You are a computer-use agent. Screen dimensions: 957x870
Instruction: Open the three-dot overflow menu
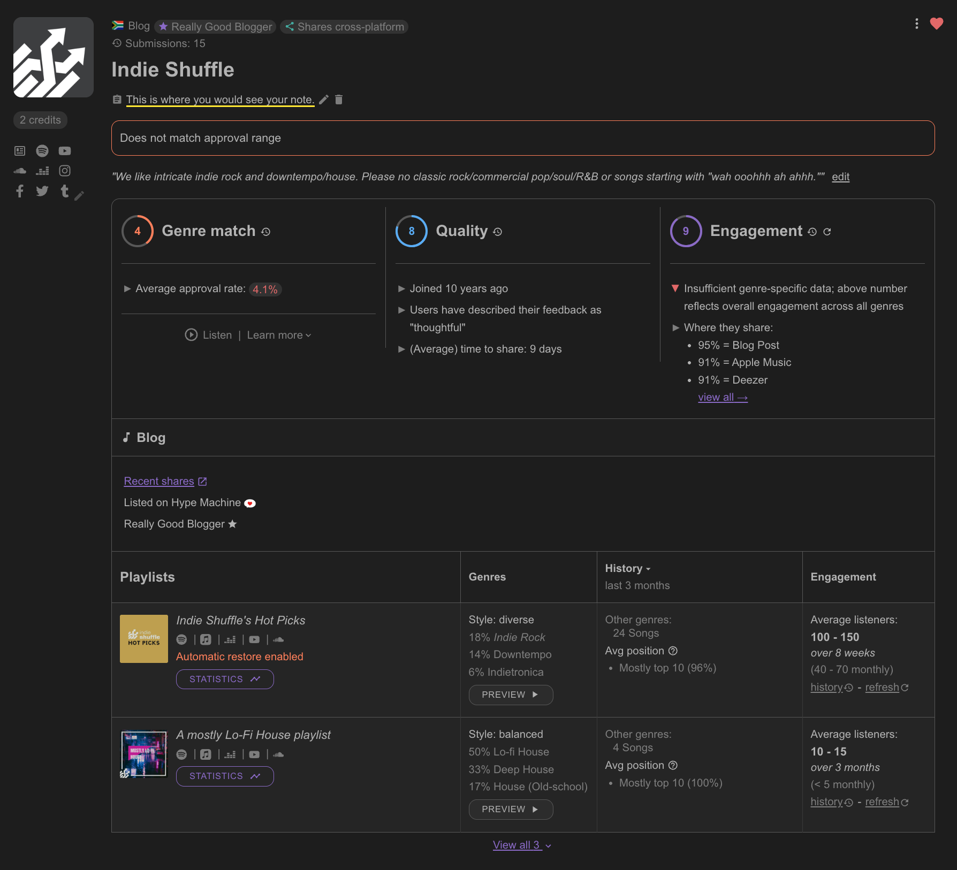click(916, 24)
